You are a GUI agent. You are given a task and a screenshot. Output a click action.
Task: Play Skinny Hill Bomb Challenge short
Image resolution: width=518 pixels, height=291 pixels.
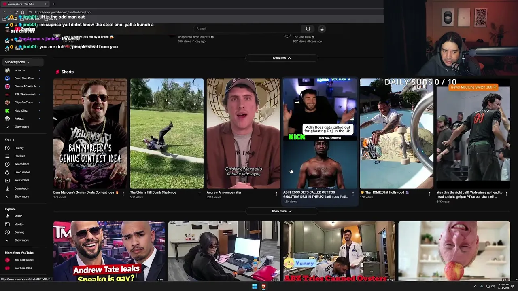[x=167, y=133]
